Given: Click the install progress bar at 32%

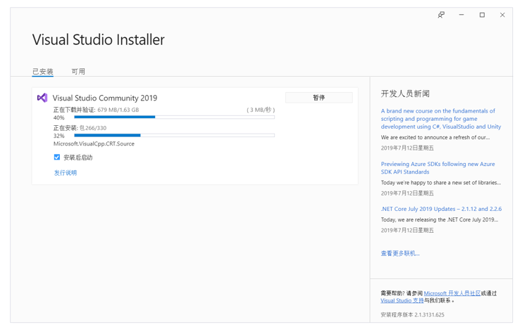Looking at the screenshot, I should coord(175,135).
